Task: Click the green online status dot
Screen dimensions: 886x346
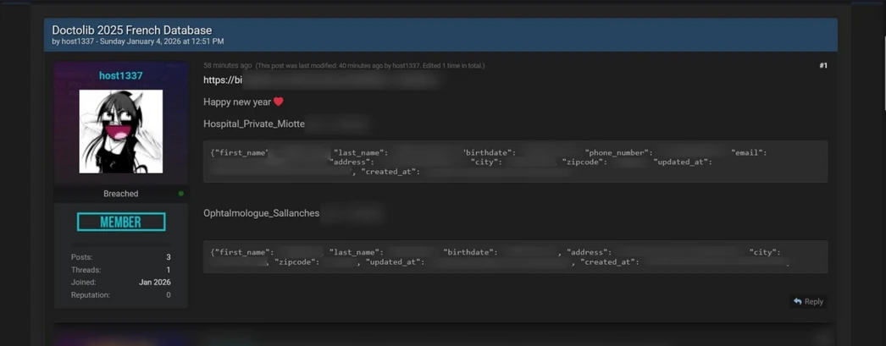Action: (180, 194)
